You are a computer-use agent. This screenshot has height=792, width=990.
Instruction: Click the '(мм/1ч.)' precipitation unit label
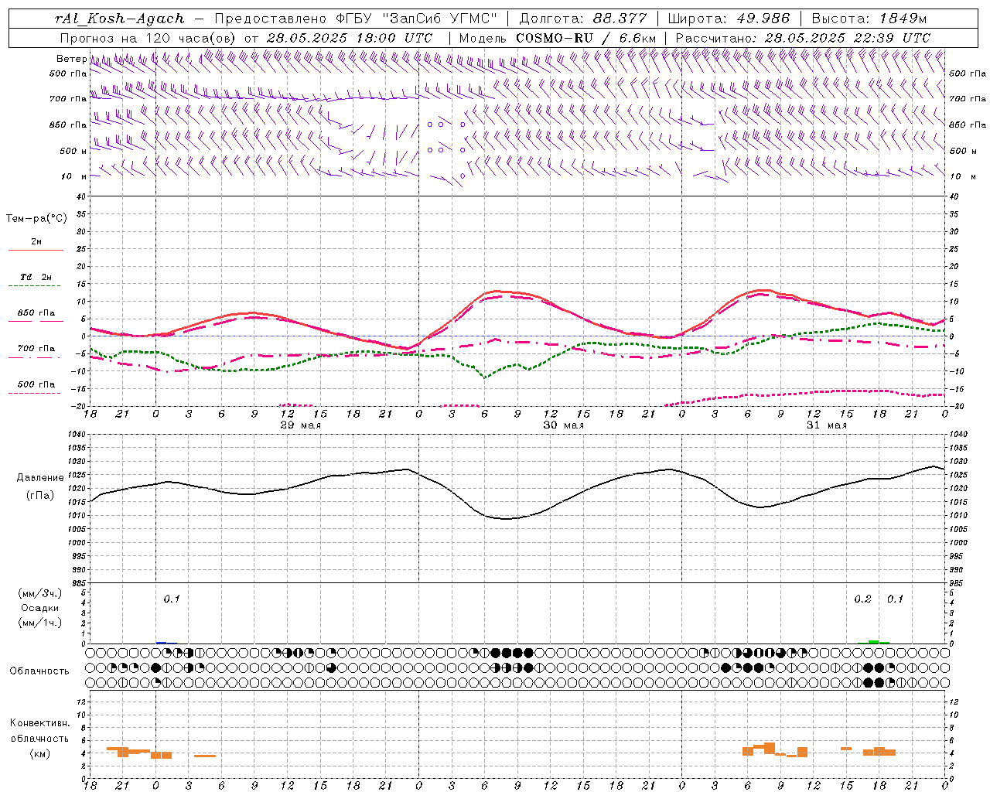(39, 623)
